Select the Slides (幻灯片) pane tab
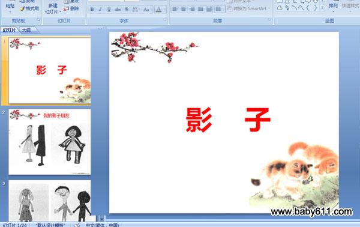360x227 pixels. 9,30
